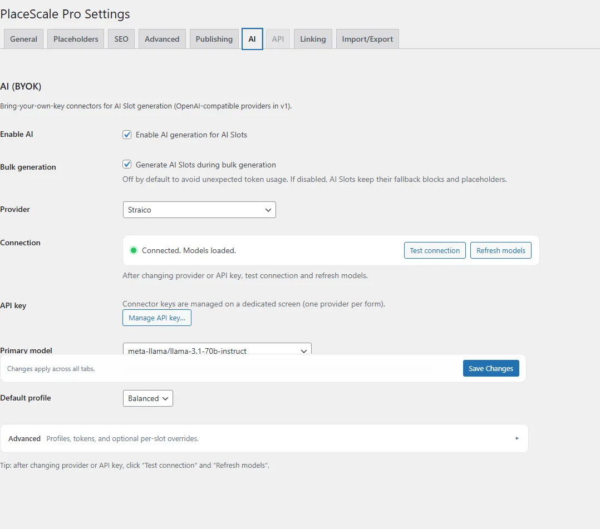Click the currently active AI tab
600x529 pixels.
coord(252,39)
